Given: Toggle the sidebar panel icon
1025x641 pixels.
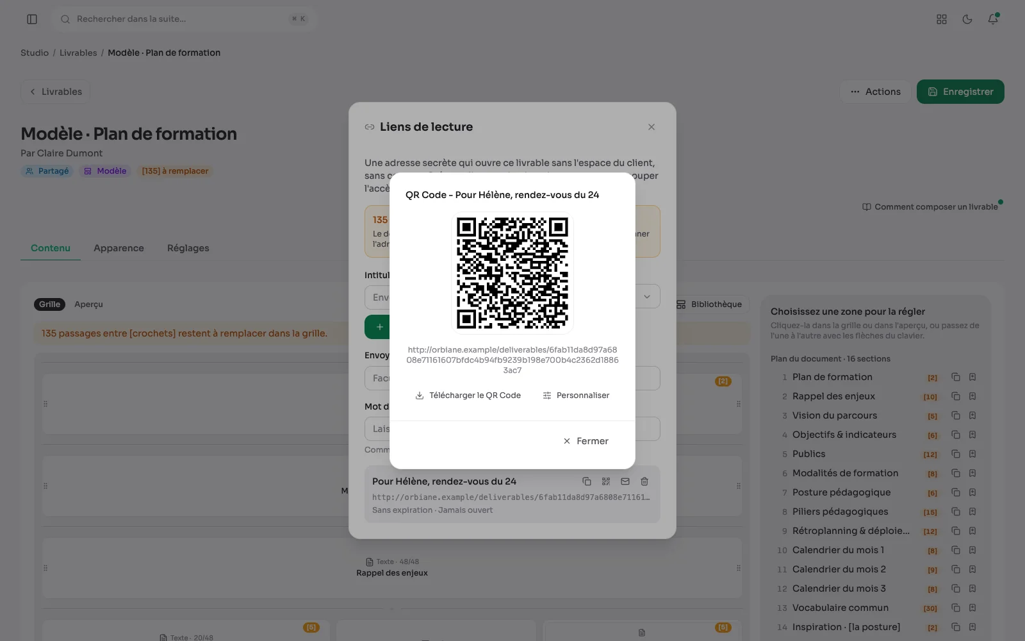Looking at the screenshot, I should tap(32, 19).
